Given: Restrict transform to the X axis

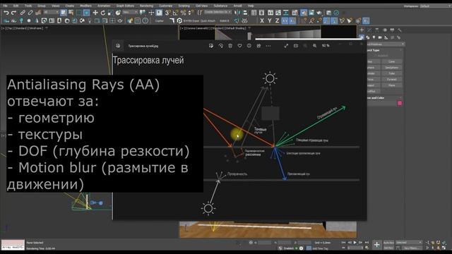Looking at the screenshot, I should tap(262, 20).
